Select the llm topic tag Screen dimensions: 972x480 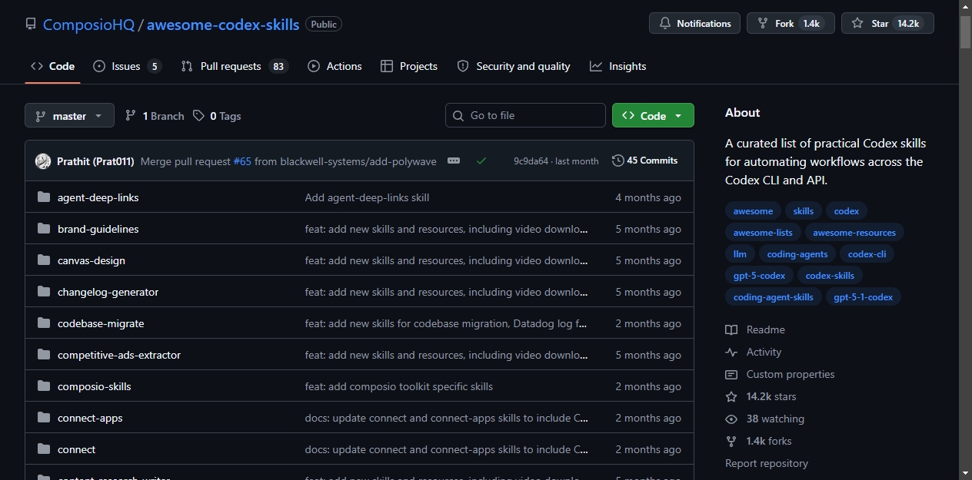pos(740,254)
